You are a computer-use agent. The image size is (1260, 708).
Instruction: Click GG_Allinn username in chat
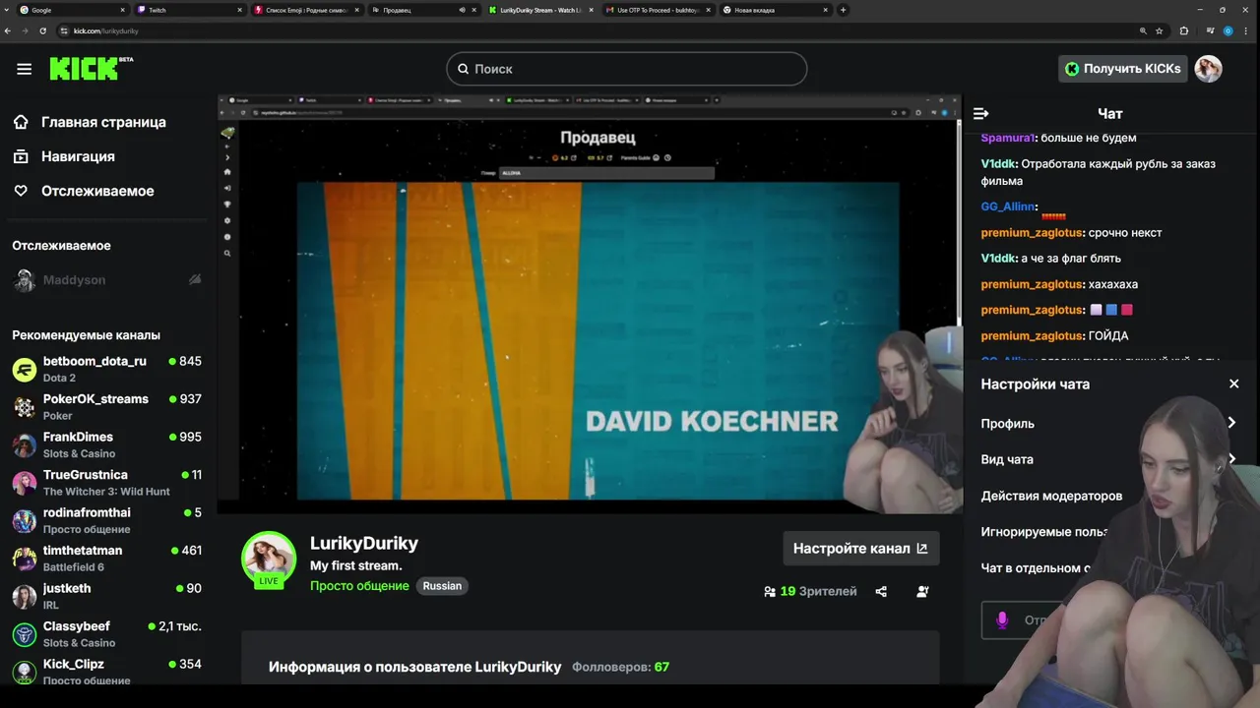(1008, 206)
